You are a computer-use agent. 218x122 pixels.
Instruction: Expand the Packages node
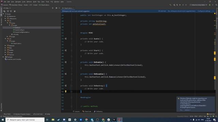point(3,57)
